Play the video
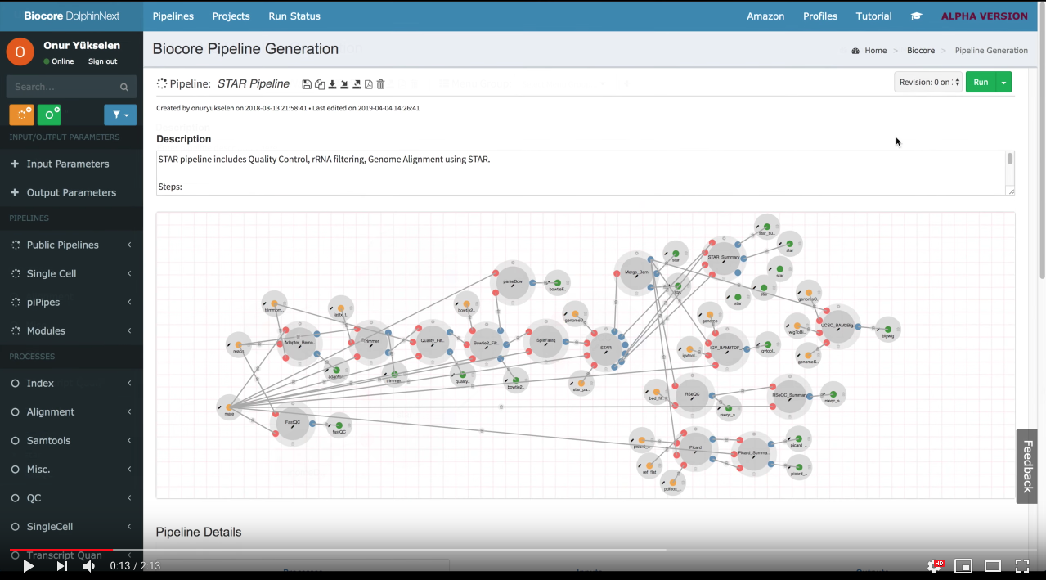 point(28,565)
